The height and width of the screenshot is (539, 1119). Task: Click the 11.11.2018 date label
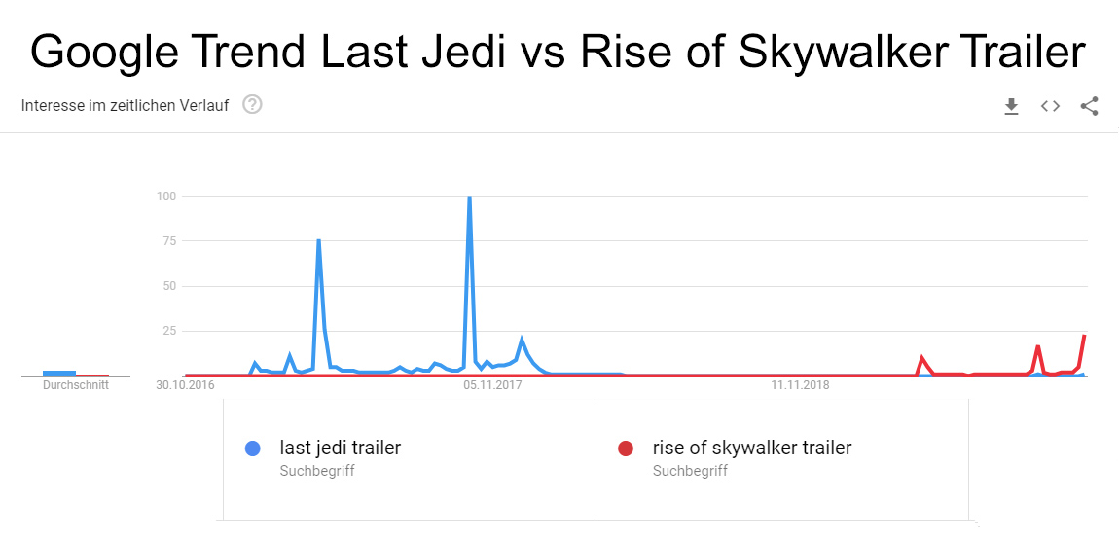(800, 385)
